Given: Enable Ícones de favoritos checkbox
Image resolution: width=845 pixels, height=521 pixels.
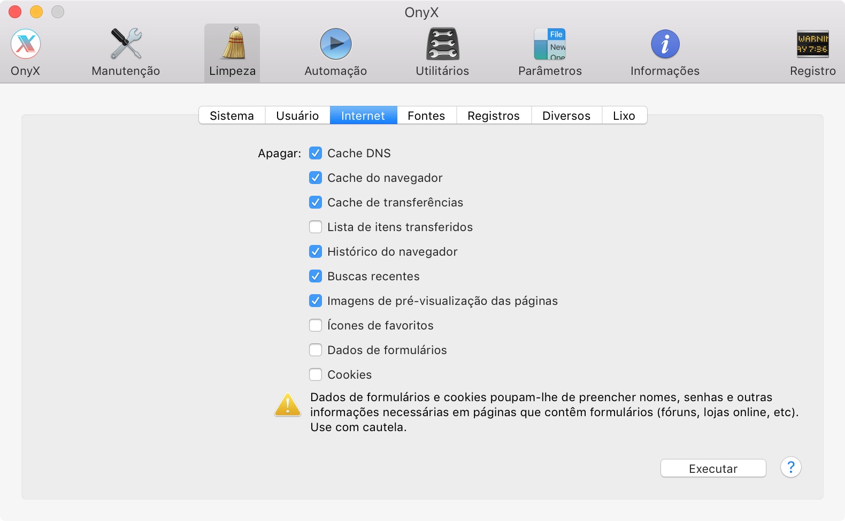Looking at the screenshot, I should (316, 325).
